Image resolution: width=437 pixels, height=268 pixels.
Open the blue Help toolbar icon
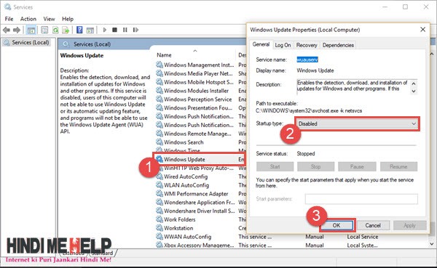79,30
